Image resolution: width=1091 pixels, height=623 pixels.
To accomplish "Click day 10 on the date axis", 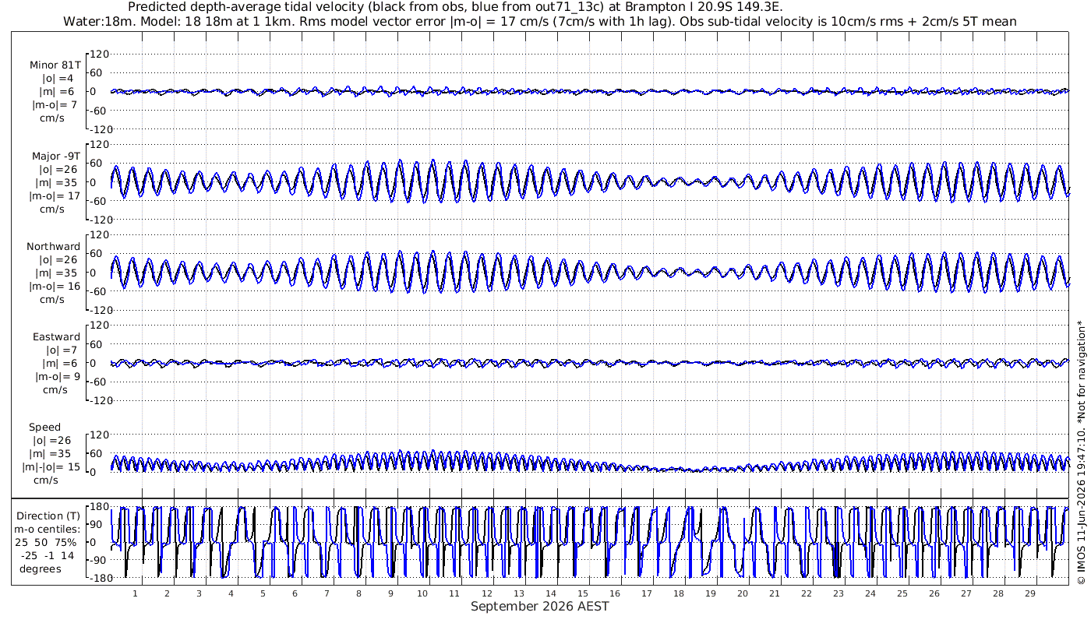I will coord(422,593).
